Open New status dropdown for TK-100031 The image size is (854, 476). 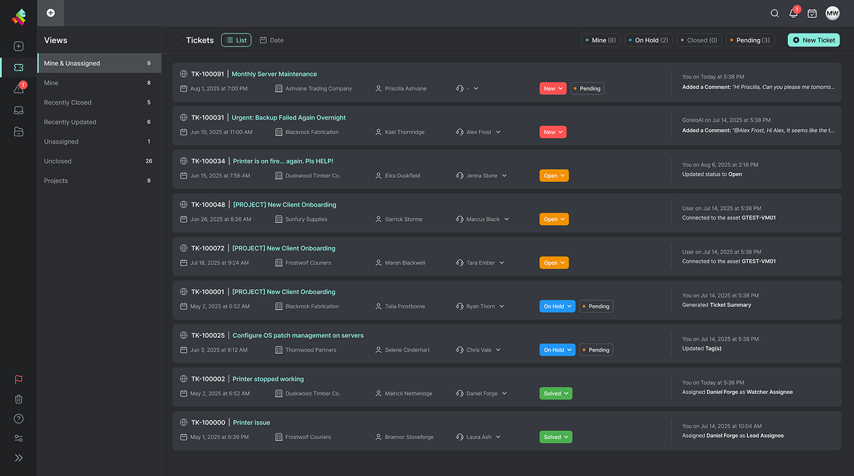tap(553, 132)
